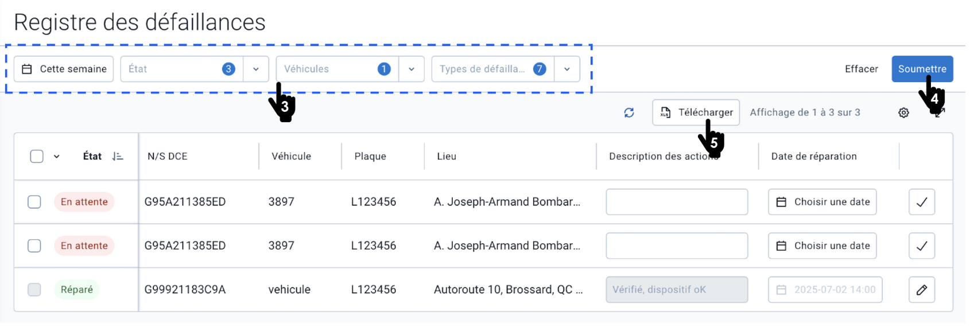Click the XLS file icon in Télécharger

665,112
